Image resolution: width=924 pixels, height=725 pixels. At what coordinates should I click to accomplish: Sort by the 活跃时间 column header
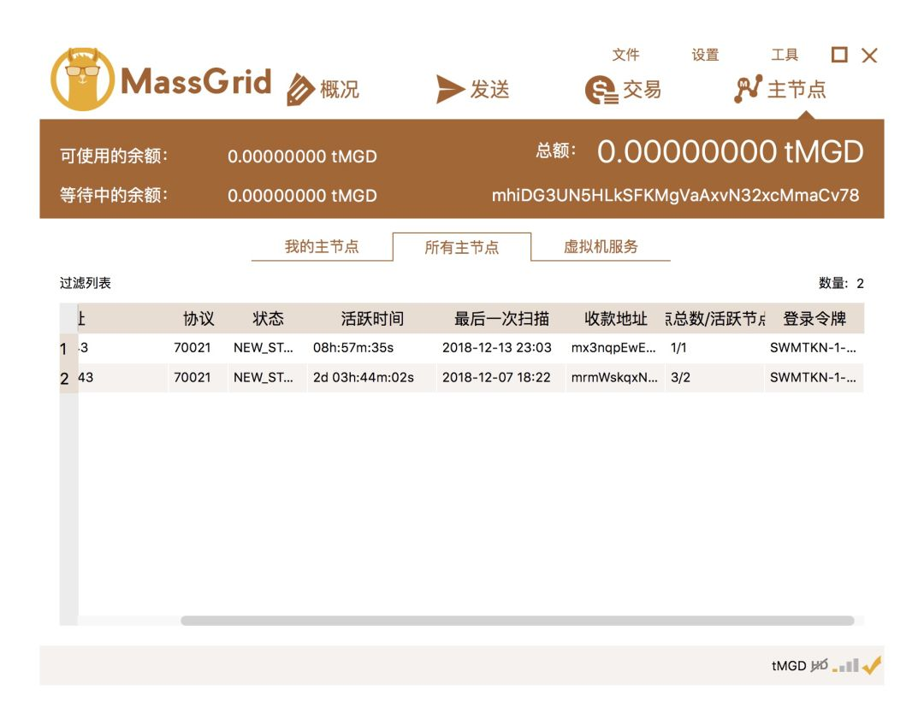372,319
